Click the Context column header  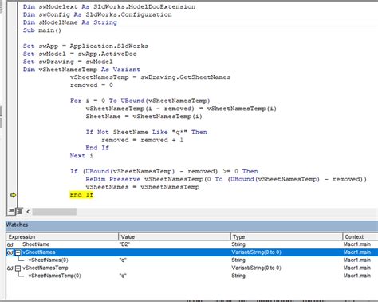click(x=360, y=236)
